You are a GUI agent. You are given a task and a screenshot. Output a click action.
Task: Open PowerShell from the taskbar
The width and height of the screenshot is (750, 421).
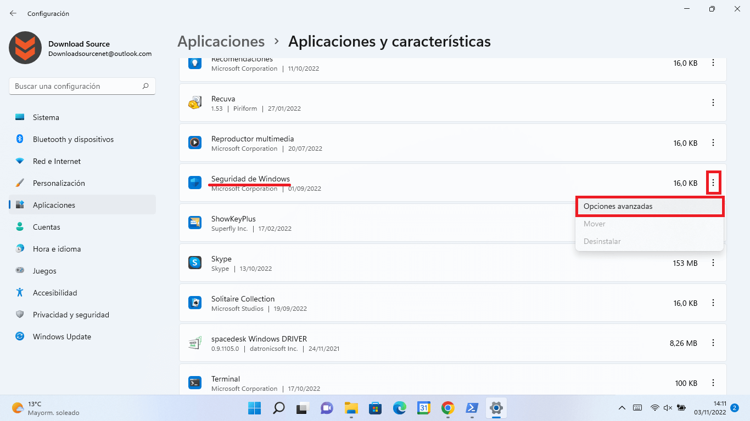click(x=472, y=408)
